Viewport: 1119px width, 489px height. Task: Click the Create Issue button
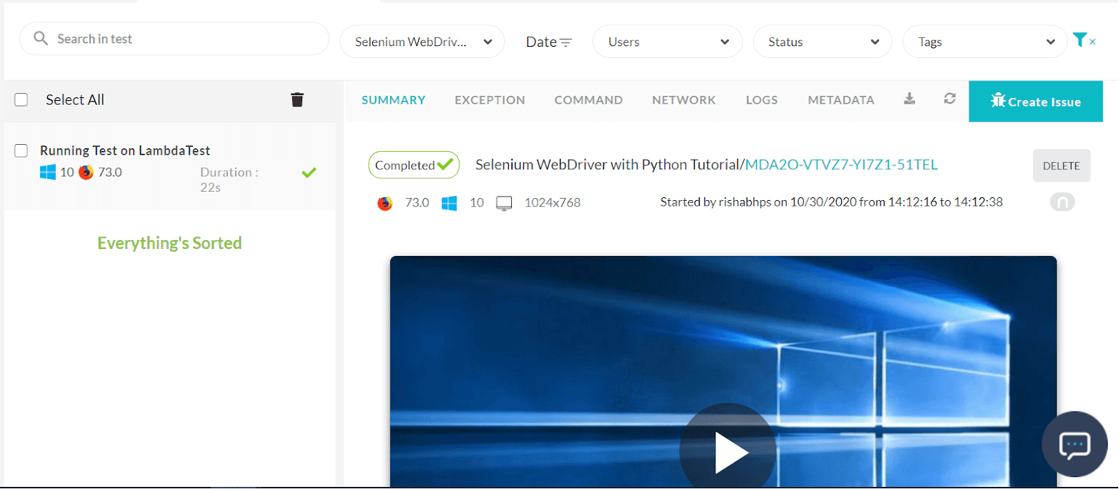(1036, 101)
